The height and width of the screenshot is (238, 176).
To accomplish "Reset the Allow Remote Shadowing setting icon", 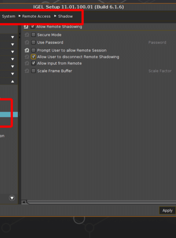I will coord(26,27).
